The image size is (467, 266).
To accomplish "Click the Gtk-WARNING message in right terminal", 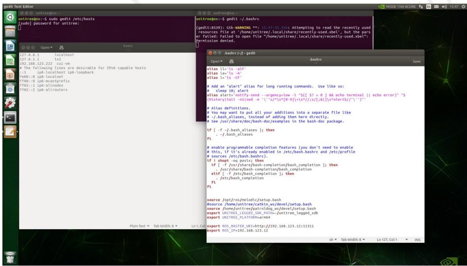I will [283, 34].
